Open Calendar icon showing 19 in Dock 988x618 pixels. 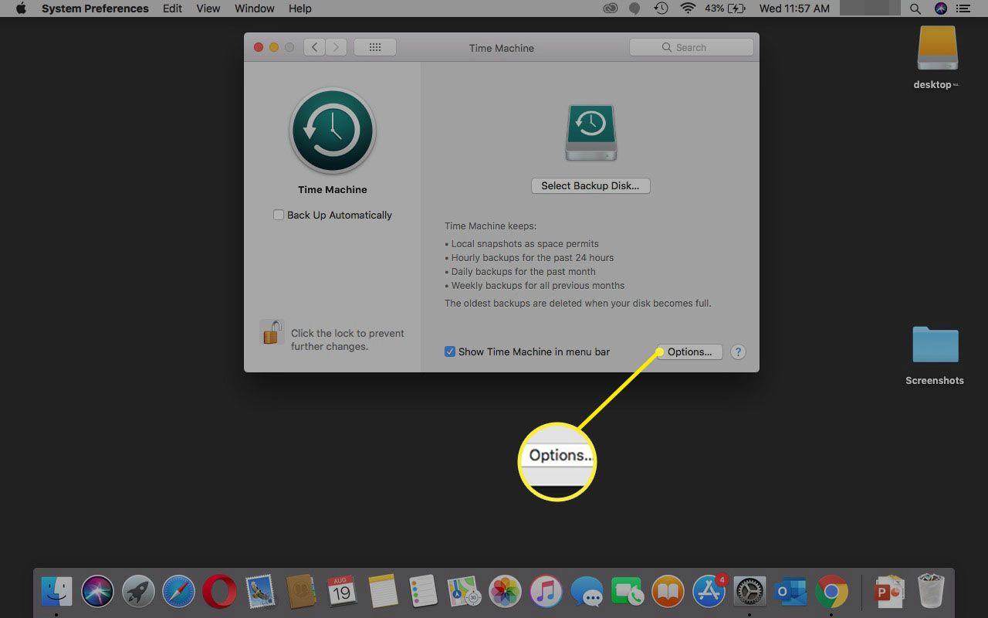tap(341, 592)
